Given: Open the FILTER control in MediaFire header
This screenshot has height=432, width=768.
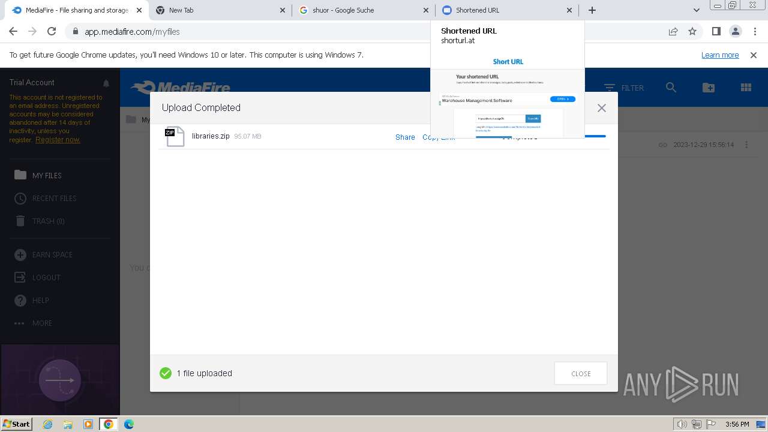Looking at the screenshot, I should coord(624,88).
